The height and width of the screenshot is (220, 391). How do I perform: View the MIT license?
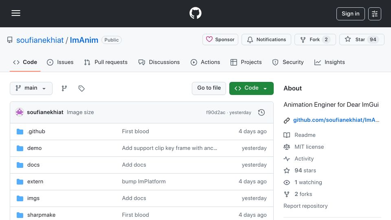coord(309,147)
